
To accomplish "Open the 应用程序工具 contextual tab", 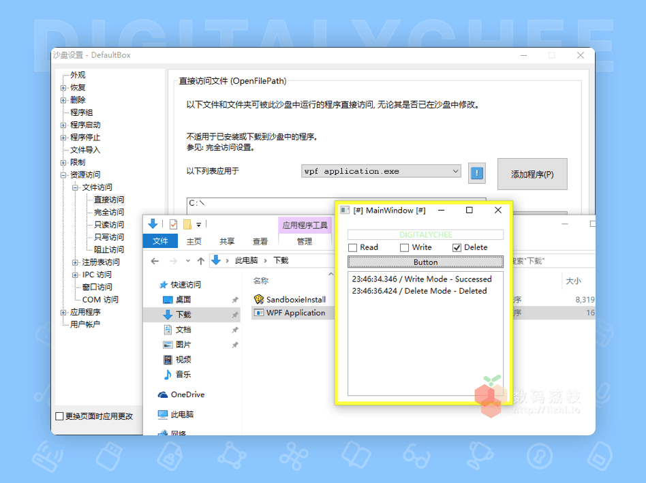I will [x=305, y=225].
